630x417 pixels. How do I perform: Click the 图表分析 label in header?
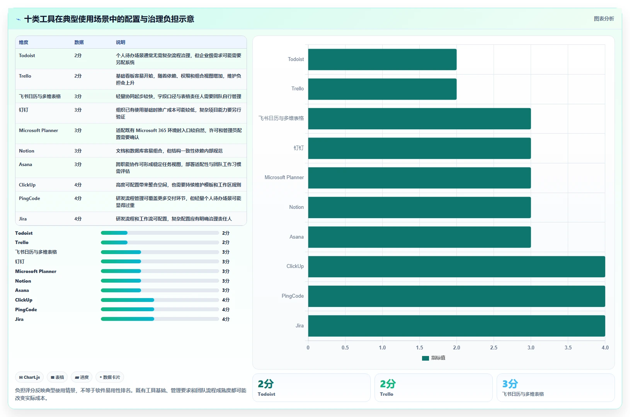pyautogui.click(x=604, y=19)
